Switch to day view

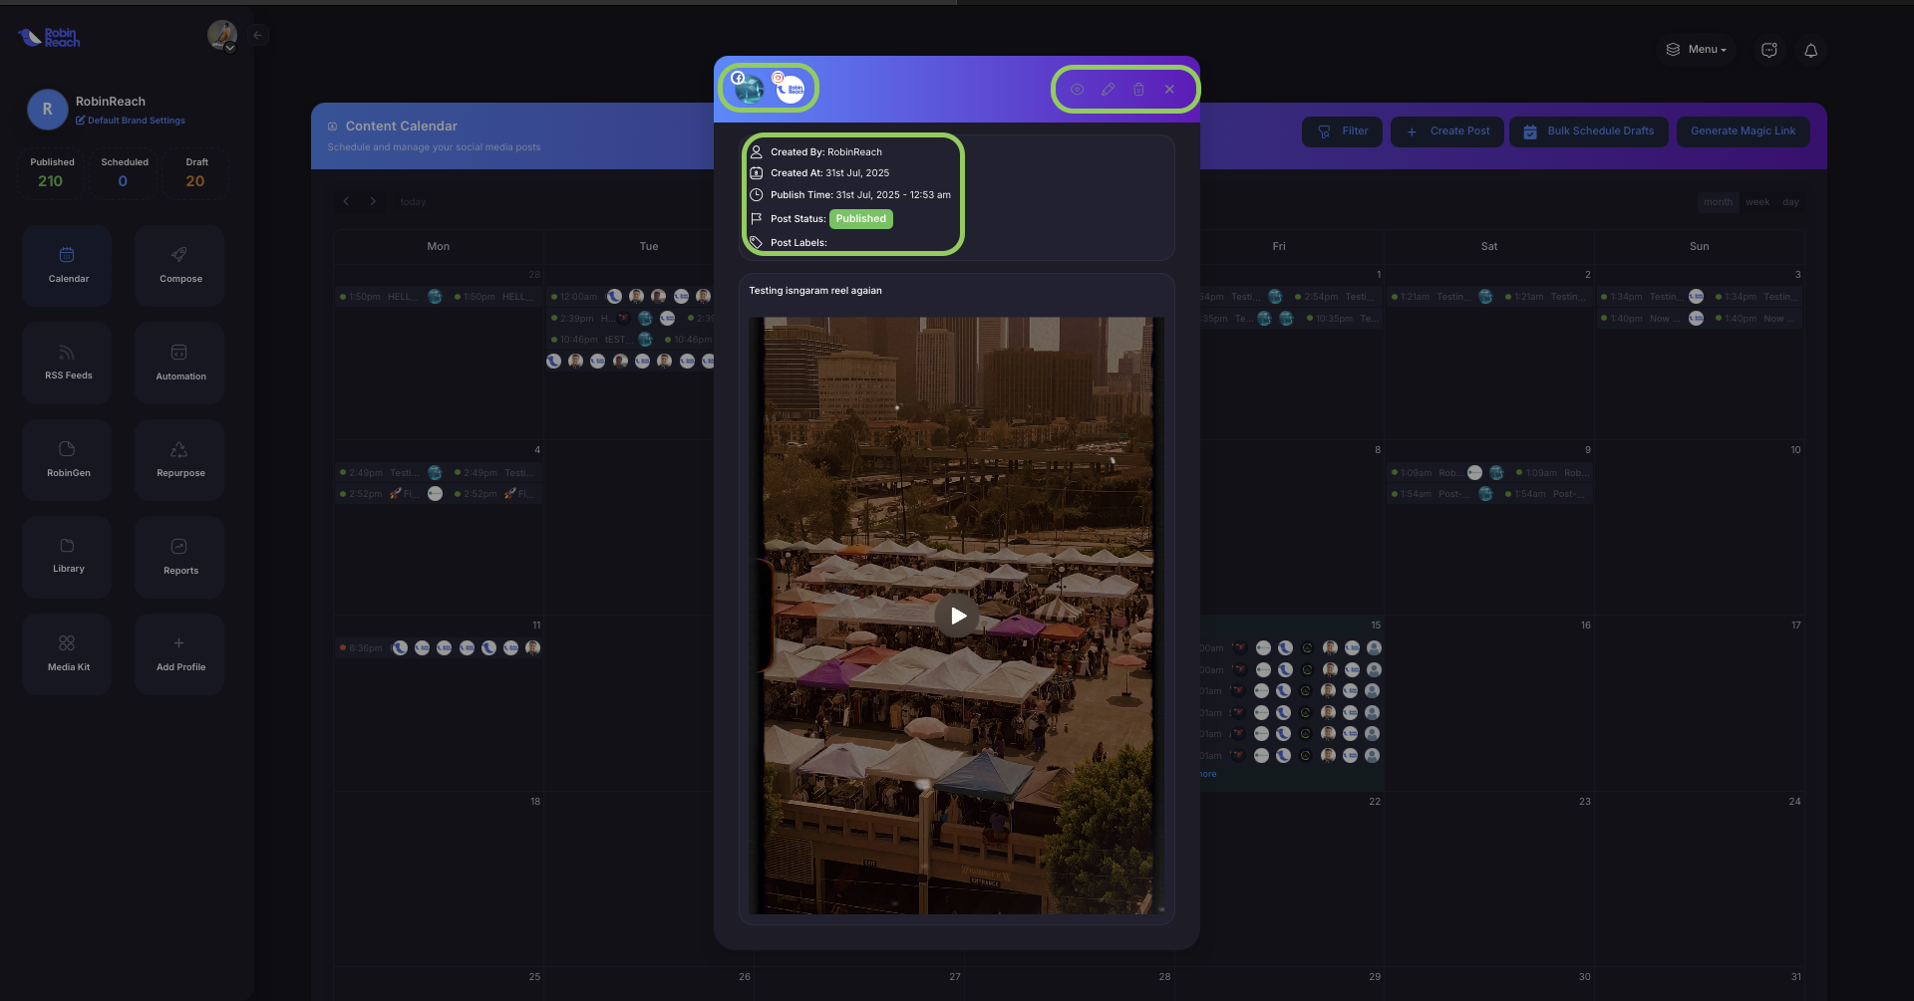pos(1790,202)
